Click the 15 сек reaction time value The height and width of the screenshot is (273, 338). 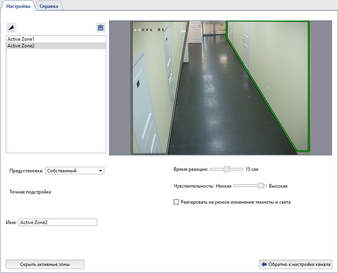(252, 169)
